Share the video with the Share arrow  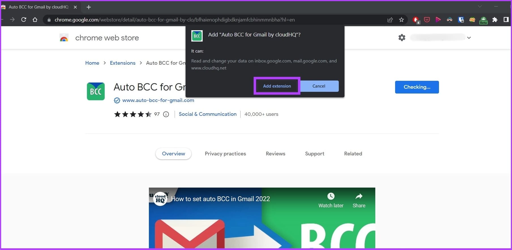coord(359,196)
